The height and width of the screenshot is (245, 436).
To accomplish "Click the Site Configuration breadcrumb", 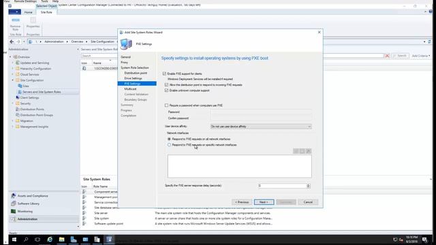I will (x=102, y=42).
